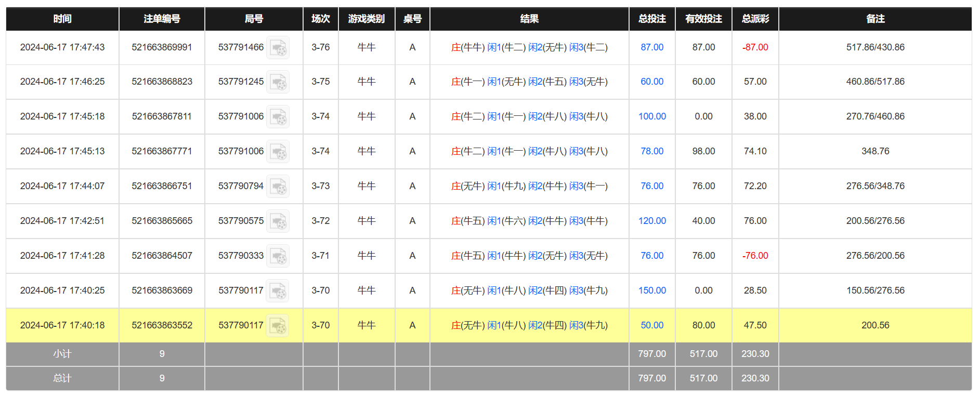Click the 总派彩 column header
Image resolution: width=980 pixels, height=397 pixels.
(x=755, y=19)
